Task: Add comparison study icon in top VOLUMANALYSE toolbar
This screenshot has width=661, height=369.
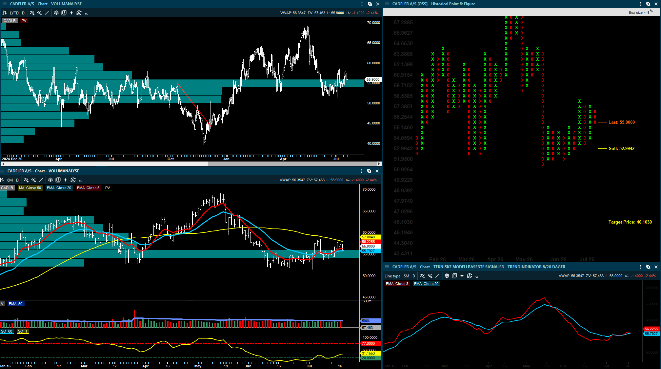Action: (39, 13)
